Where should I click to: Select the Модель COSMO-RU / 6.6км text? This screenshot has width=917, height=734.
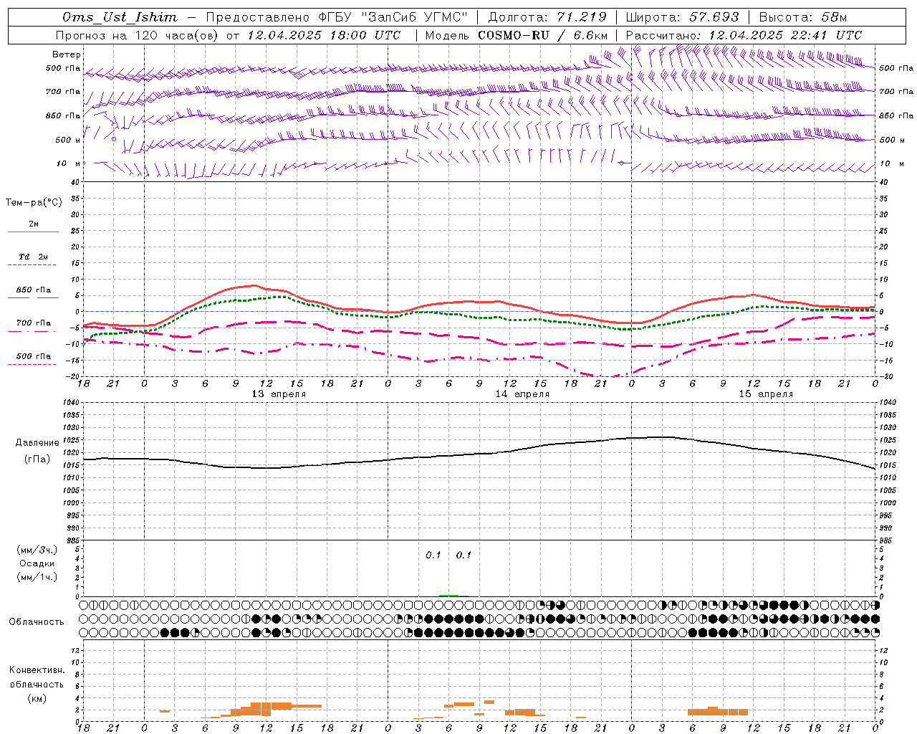click(x=517, y=35)
